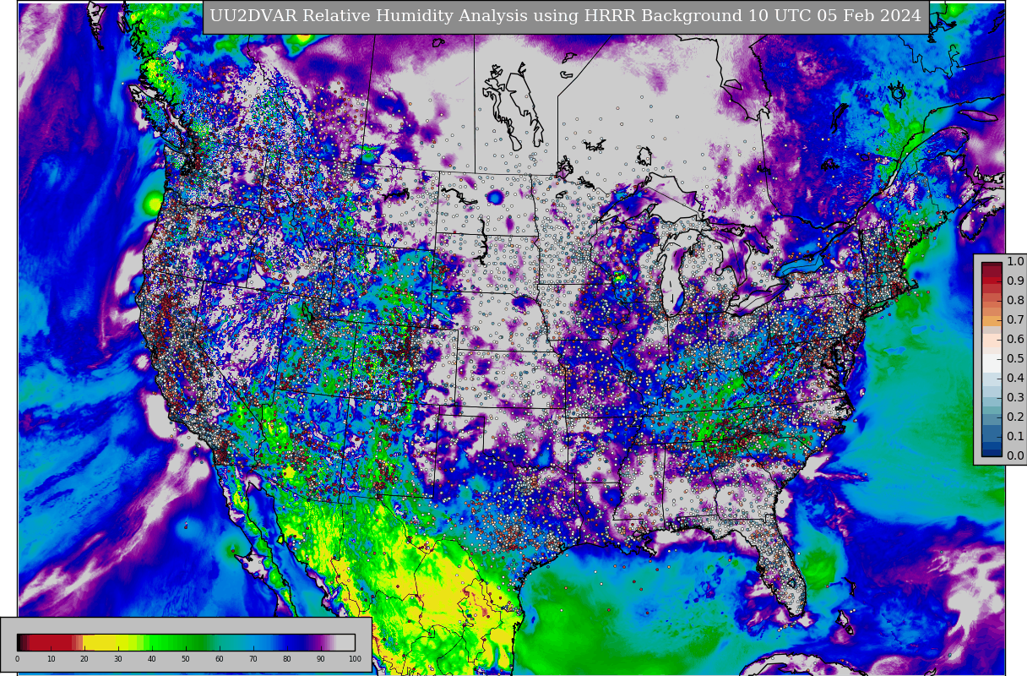Click the '0' tick label on humidity colorbar
1027x676 pixels.
click(17, 659)
